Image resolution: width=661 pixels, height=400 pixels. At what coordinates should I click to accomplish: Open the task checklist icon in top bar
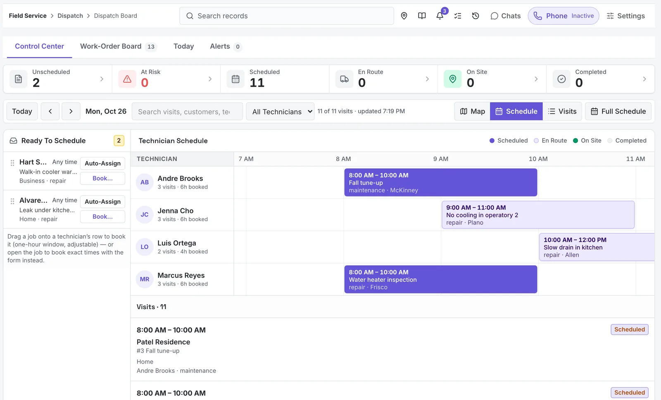click(x=458, y=16)
